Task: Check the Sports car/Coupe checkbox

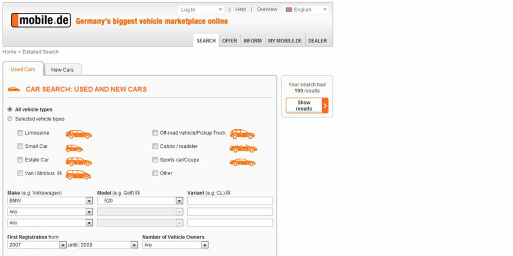Action: [x=155, y=160]
